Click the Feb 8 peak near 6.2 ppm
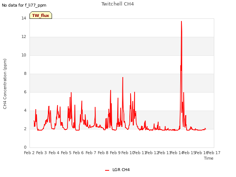 pyautogui.click(x=111, y=91)
